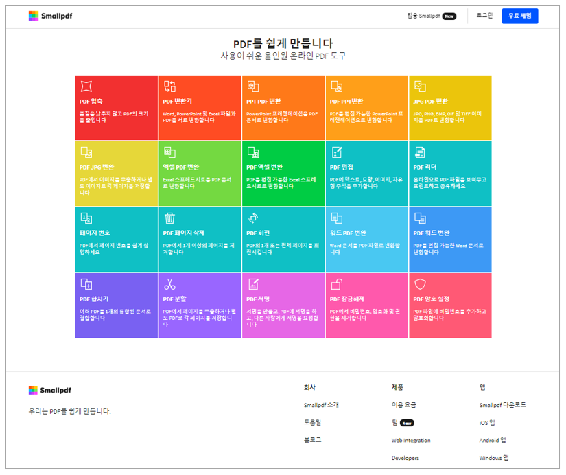This screenshot has width=566, height=475.
Task: Open the 도움말 help footer link
Action: coord(313,422)
